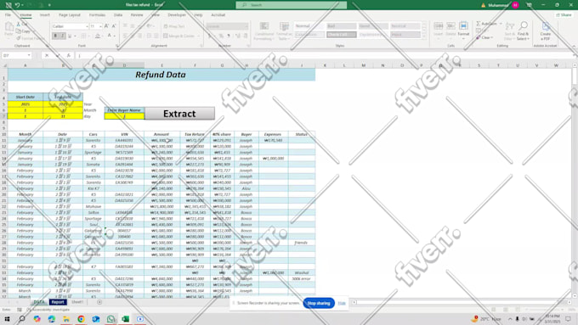Click the Find & Select magnifier icon
578x325 pixels.
(x=523, y=25)
